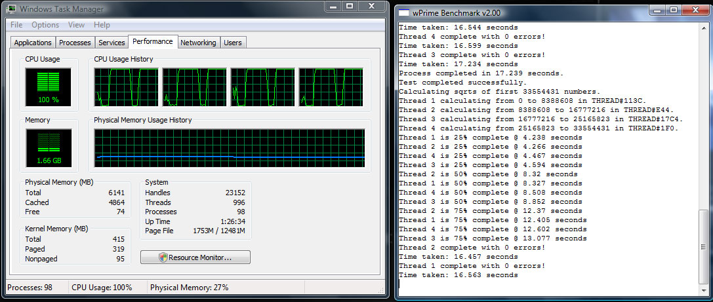Click 'Process completed in 17.239 seconds.' line

(481, 73)
